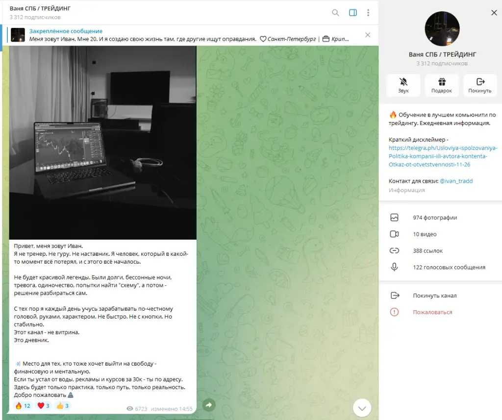Click the Привет, меня зовут Иван text
Screen dimensions: 502x420
click(49, 246)
